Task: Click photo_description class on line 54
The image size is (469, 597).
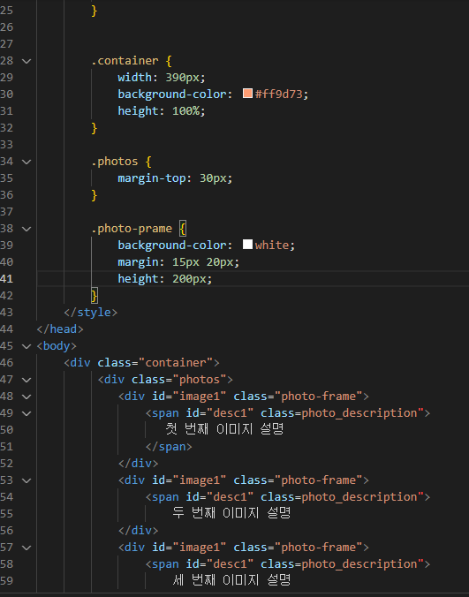Action: (x=363, y=497)
